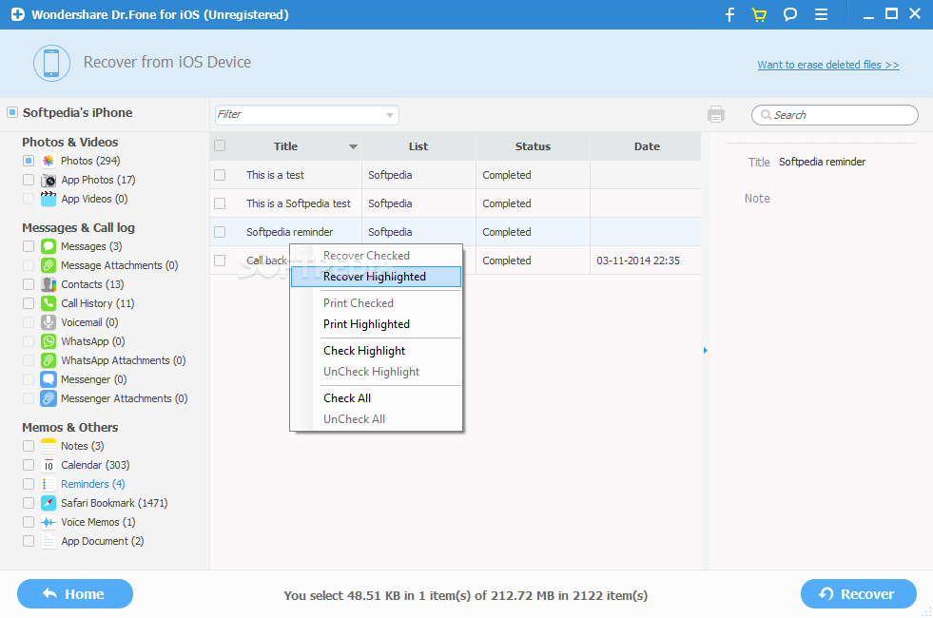
Task: Click the printer icon
Action: point(716,114)
